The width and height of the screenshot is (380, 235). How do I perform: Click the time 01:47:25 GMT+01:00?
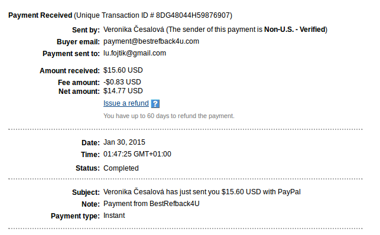click(x=138, y=154)
